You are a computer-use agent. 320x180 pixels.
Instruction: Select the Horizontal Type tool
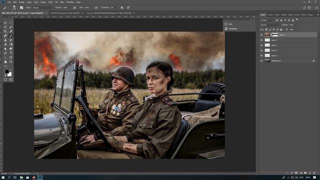pos(11,53)
